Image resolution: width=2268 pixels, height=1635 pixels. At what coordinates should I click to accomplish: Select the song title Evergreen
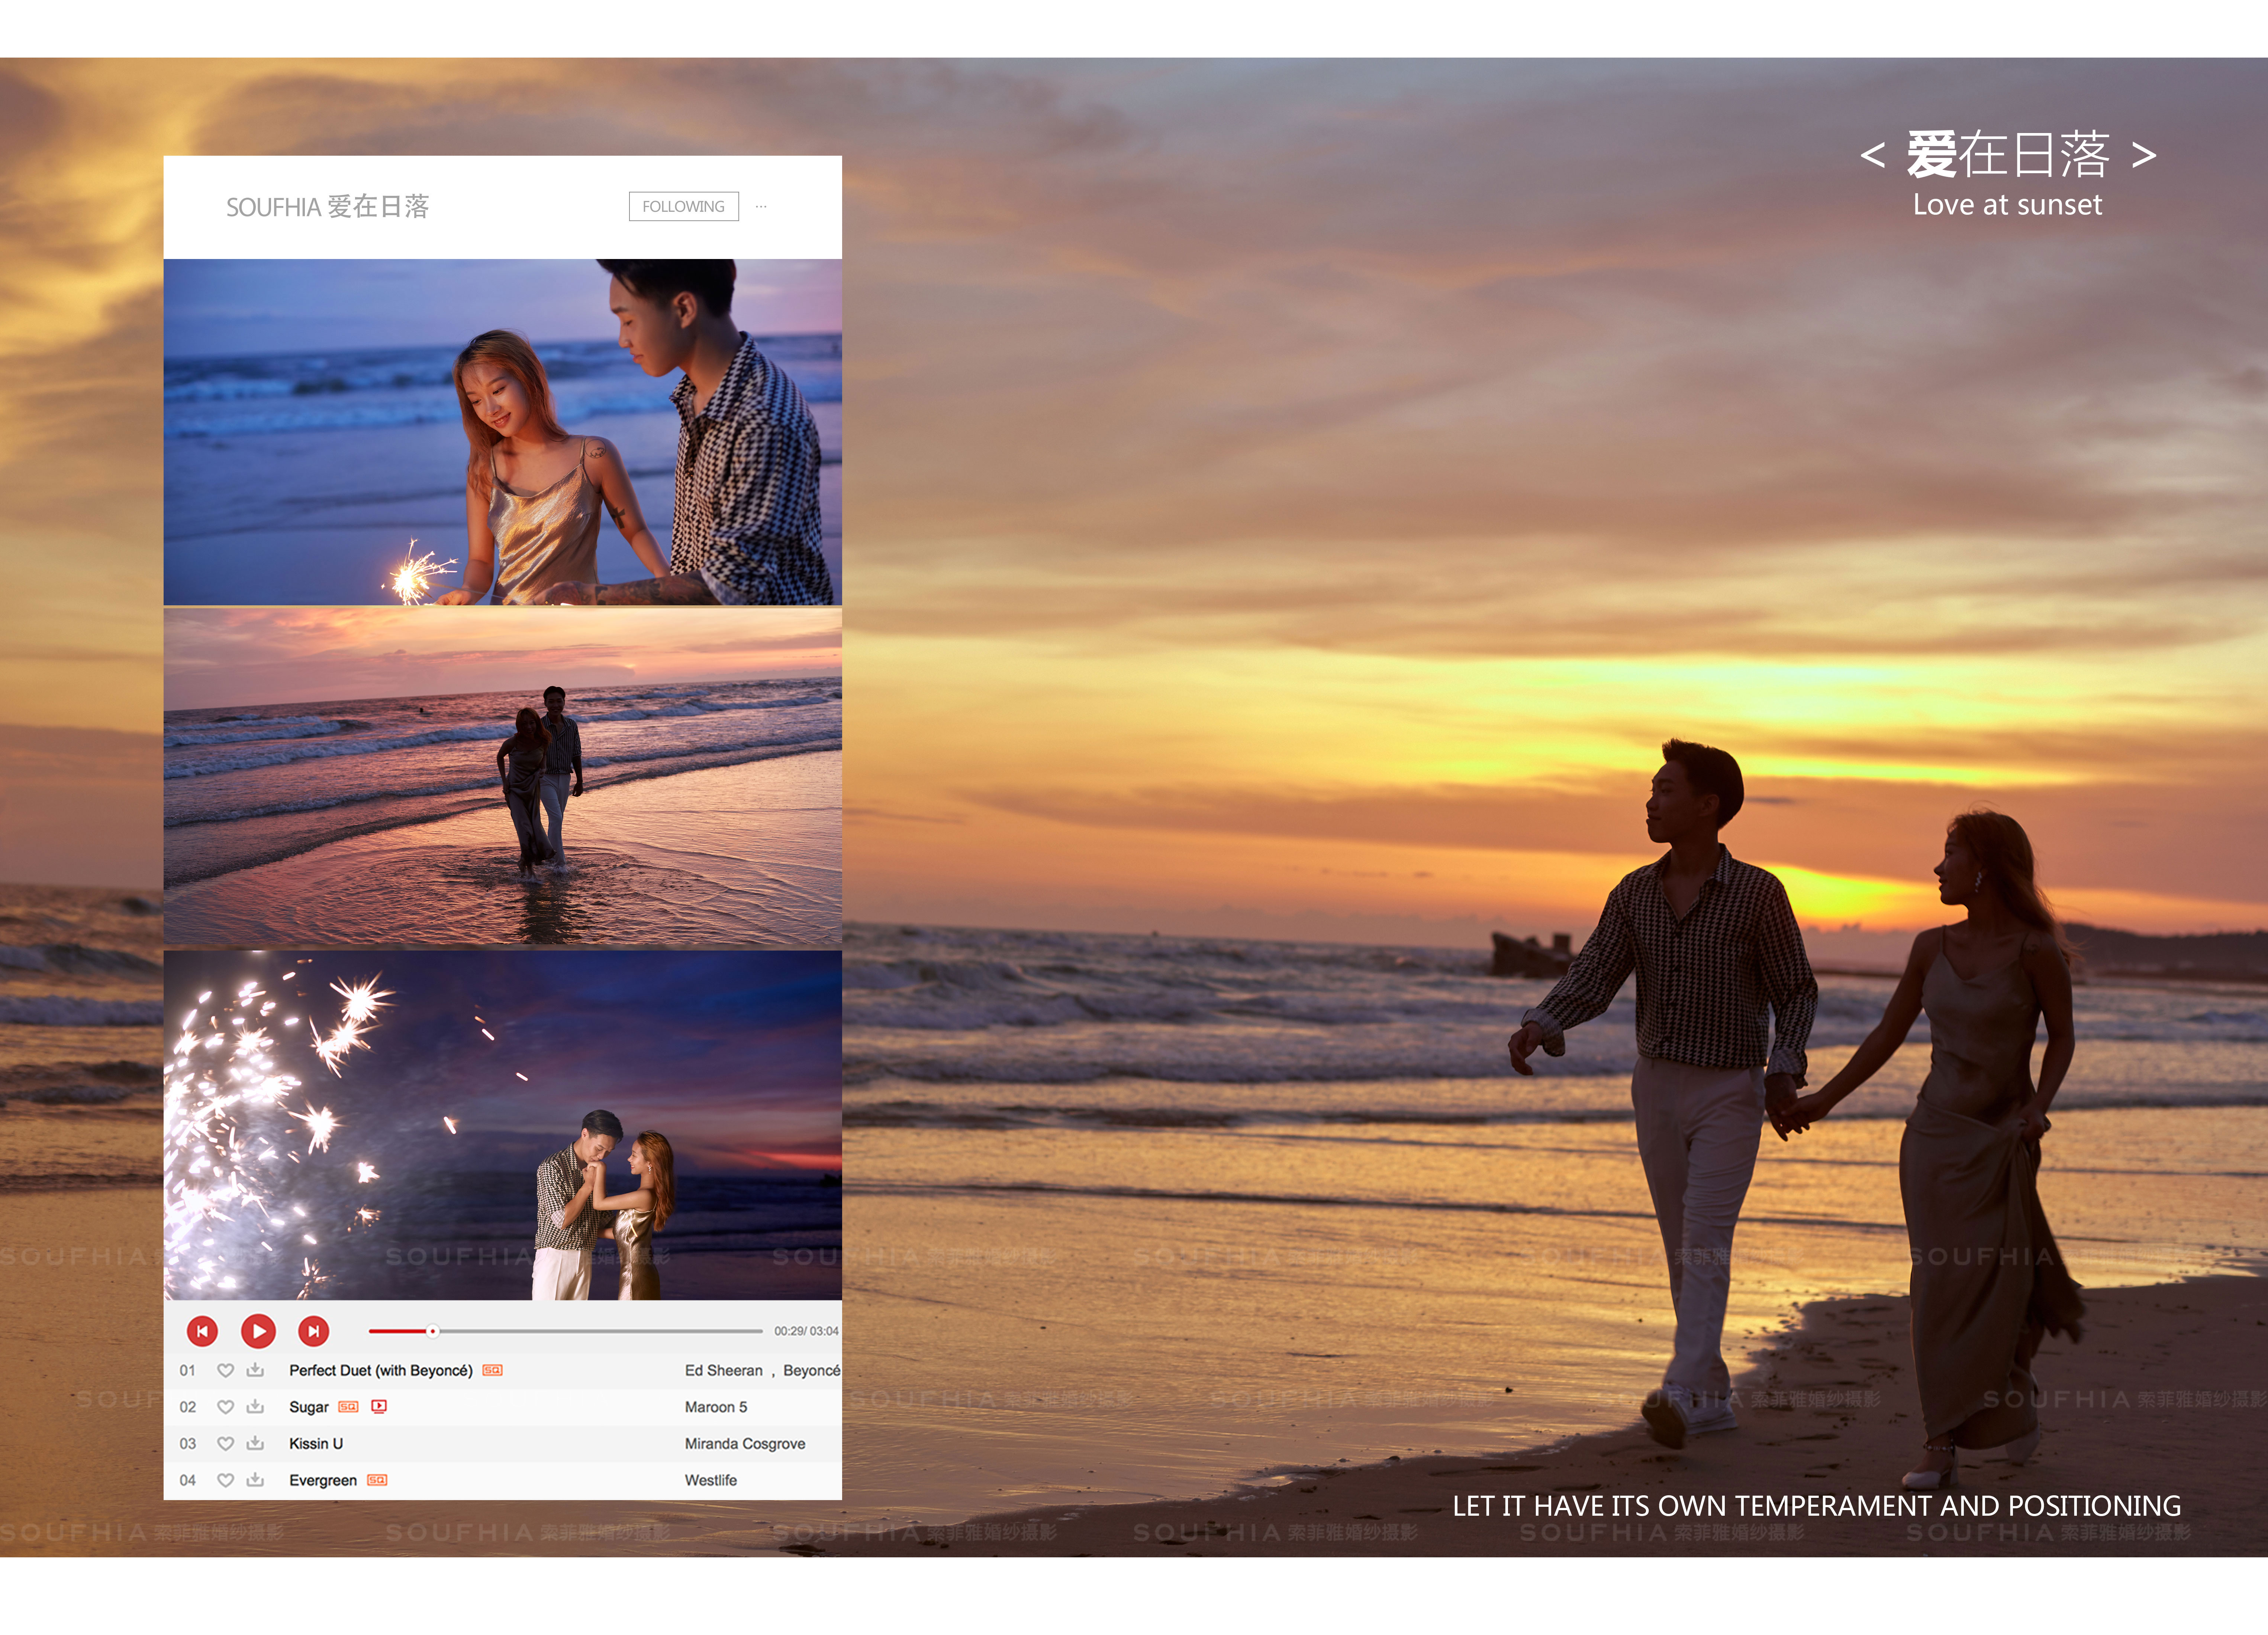click(x=323, y=1481)
